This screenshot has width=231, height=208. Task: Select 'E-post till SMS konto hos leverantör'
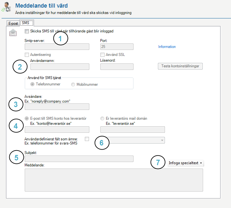click(27, 118)
